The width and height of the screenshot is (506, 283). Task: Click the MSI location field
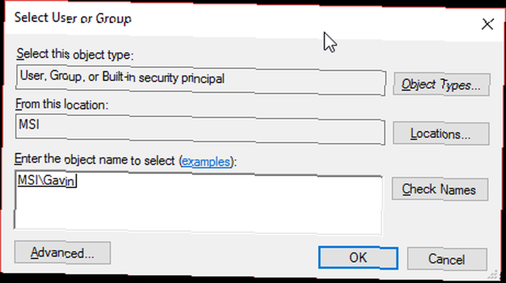[200, 130]
